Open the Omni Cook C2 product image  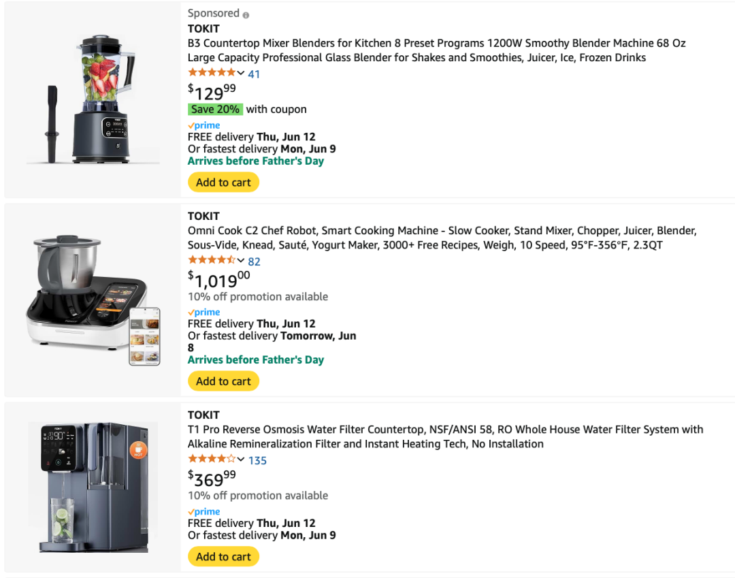pos(93,300)
